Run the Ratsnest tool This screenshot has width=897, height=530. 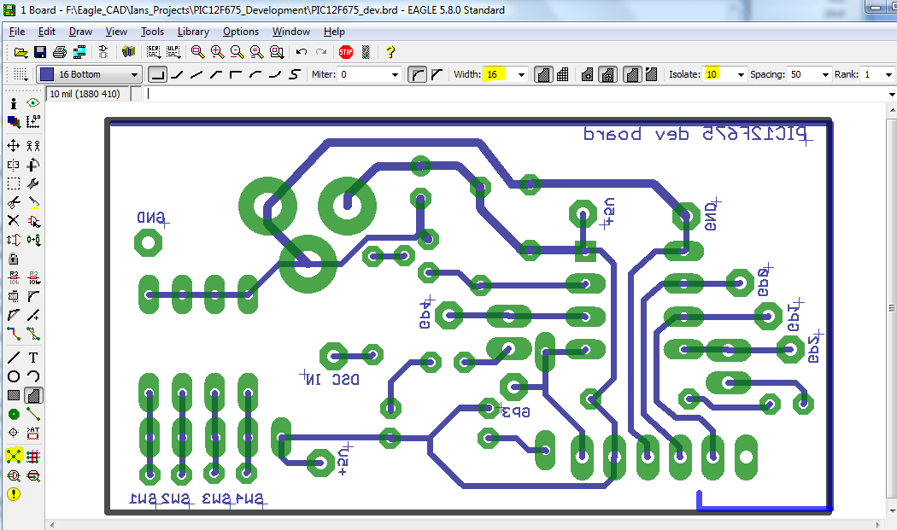[x=14, y=456]
